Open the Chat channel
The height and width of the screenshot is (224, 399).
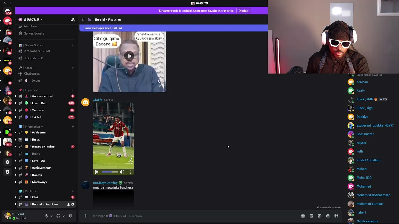[x=46, y=197]
